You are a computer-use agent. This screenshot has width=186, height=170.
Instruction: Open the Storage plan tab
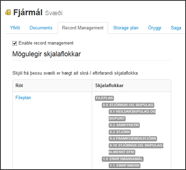[126, 28]
